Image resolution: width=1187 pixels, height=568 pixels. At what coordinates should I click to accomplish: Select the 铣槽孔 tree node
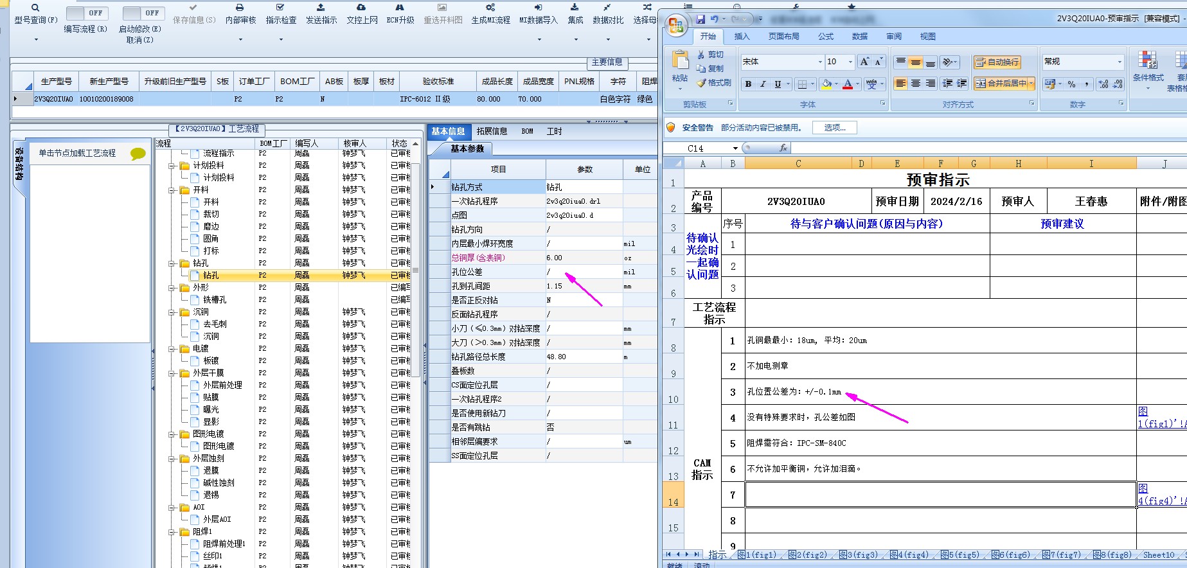pos(215,300)
